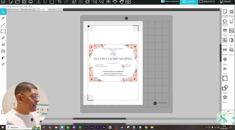Select the Line drawing tool
Image resolution: width=235 pixels, height=130 pixels.
(3, 25)
